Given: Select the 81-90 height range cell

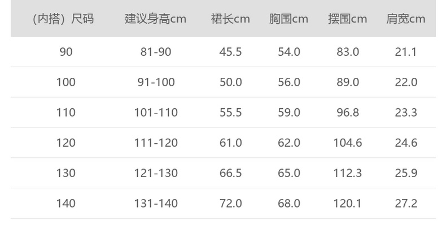Looking at the screenshot, I should (155, 52).
